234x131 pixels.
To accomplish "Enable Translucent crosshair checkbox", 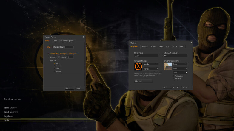I will (x=173, y=76).
